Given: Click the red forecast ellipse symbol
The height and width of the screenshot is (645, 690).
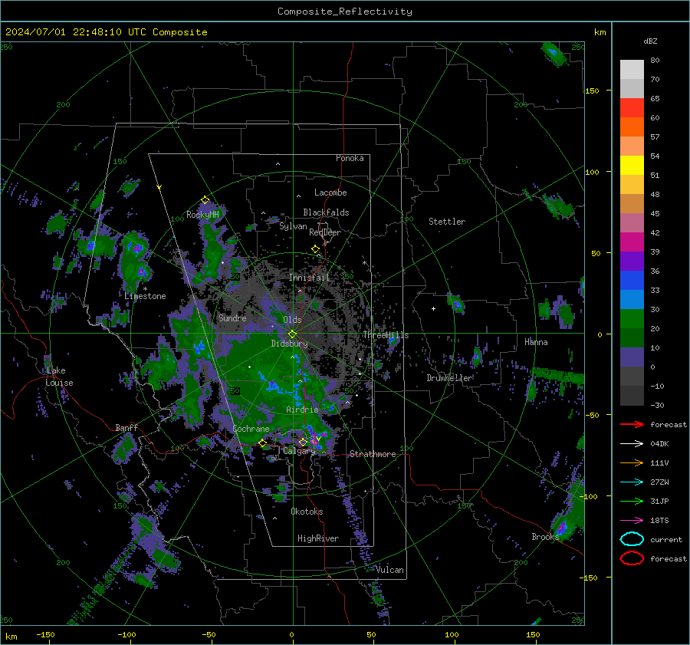Looking at the screenshot, I should [632, 558].
